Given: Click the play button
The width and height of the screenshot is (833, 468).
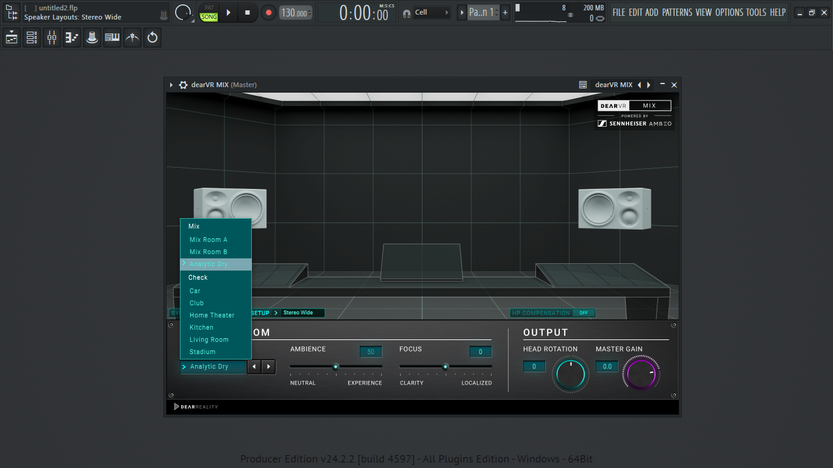Looking at the screenshot, I should [228, 12].
